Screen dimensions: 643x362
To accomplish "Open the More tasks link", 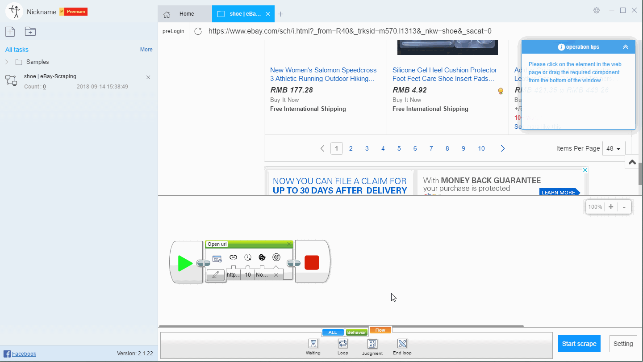I will click(x=146, y=50).
